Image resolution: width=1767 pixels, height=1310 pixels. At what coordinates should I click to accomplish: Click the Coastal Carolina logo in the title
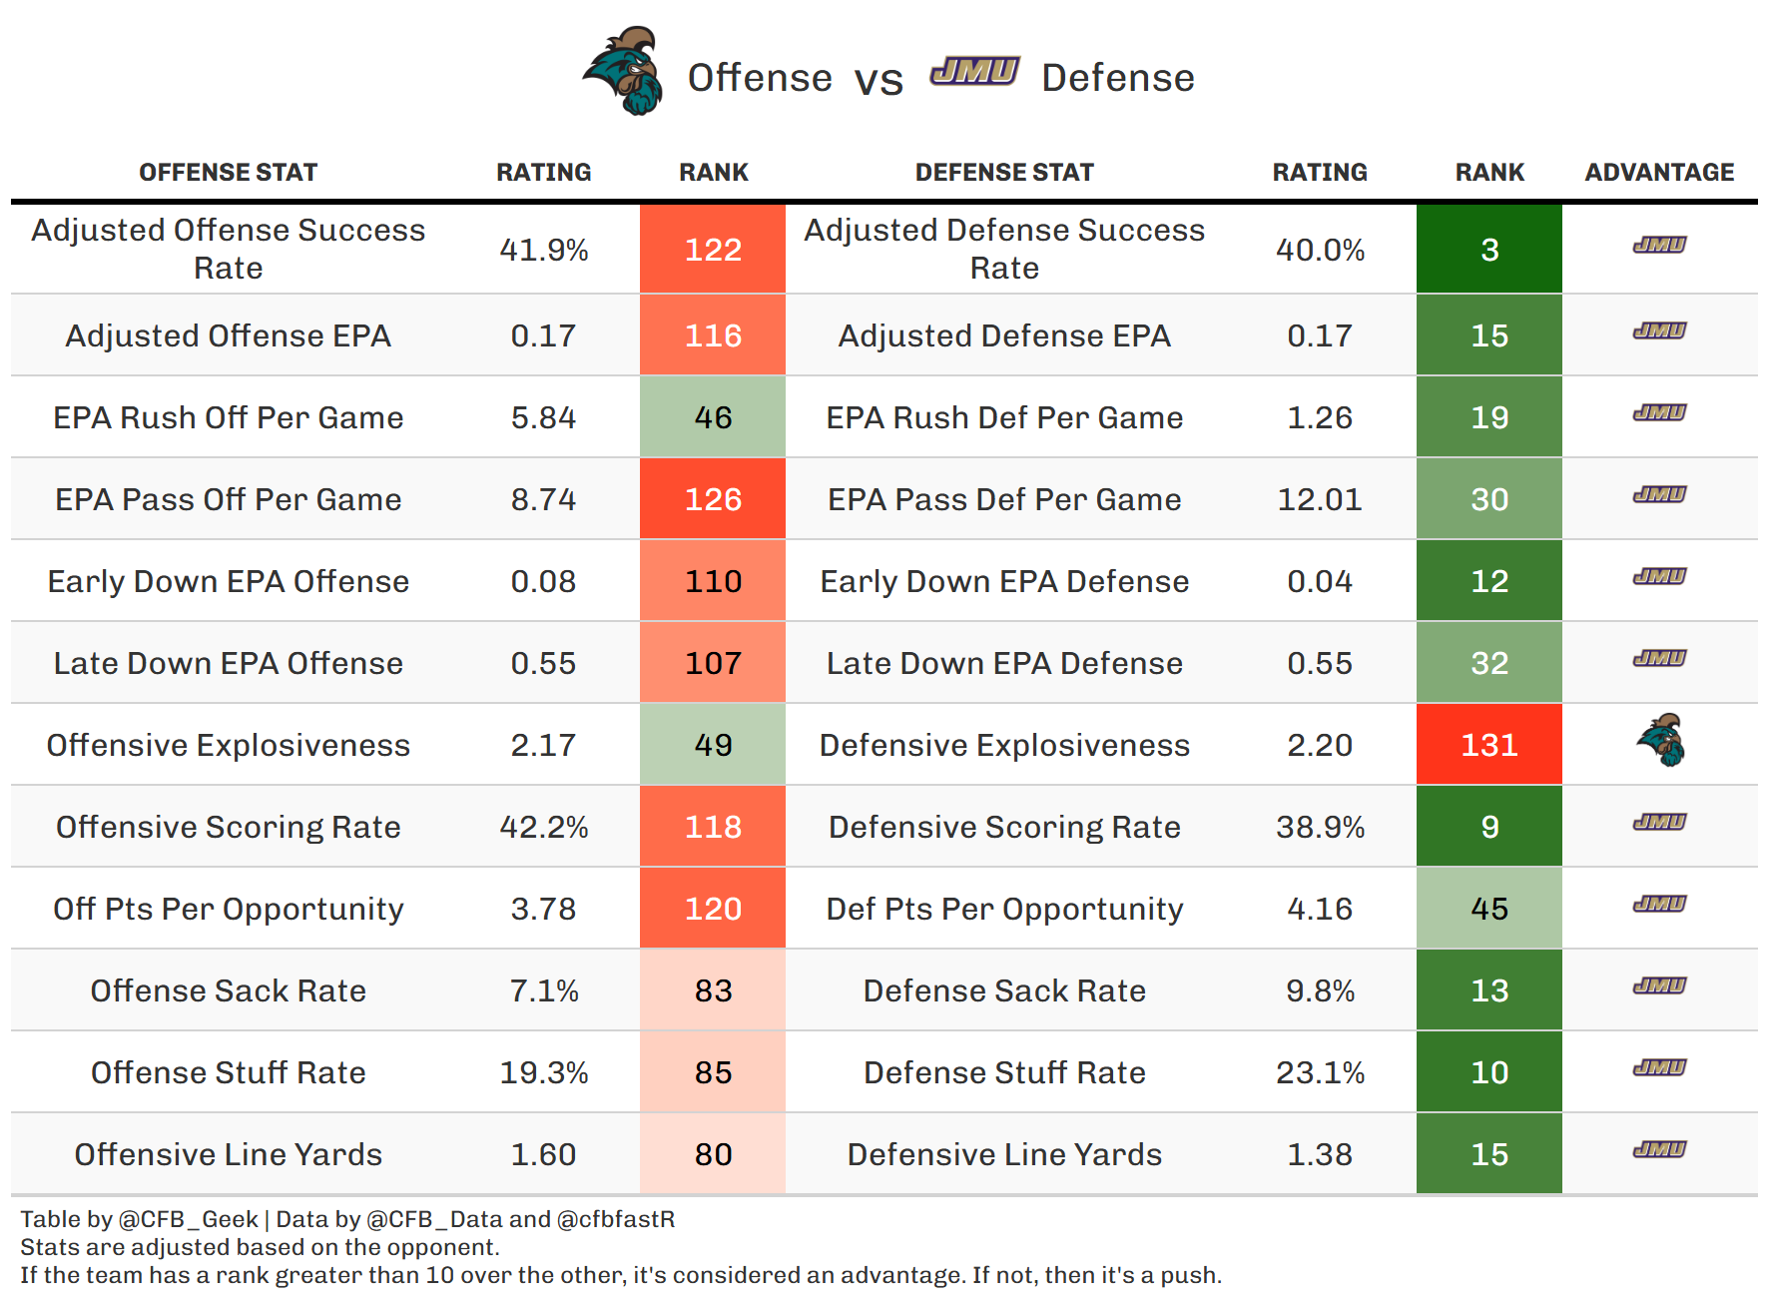pyautogui.click(x=624, y=72)
